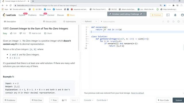This screenshot has height=103, width=184.
Task: Expand the Console panel
Action: (89, 100)
